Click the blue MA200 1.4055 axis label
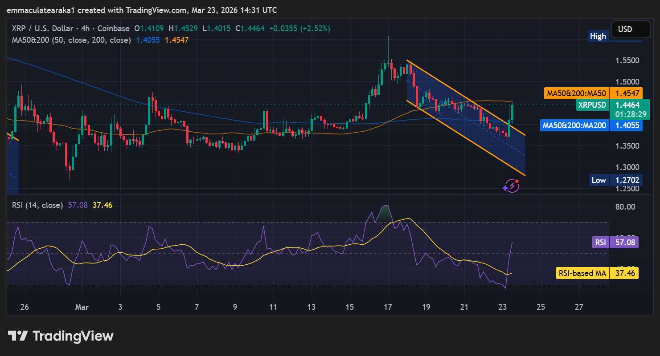660x356 pixels. (x=591, y=125)
